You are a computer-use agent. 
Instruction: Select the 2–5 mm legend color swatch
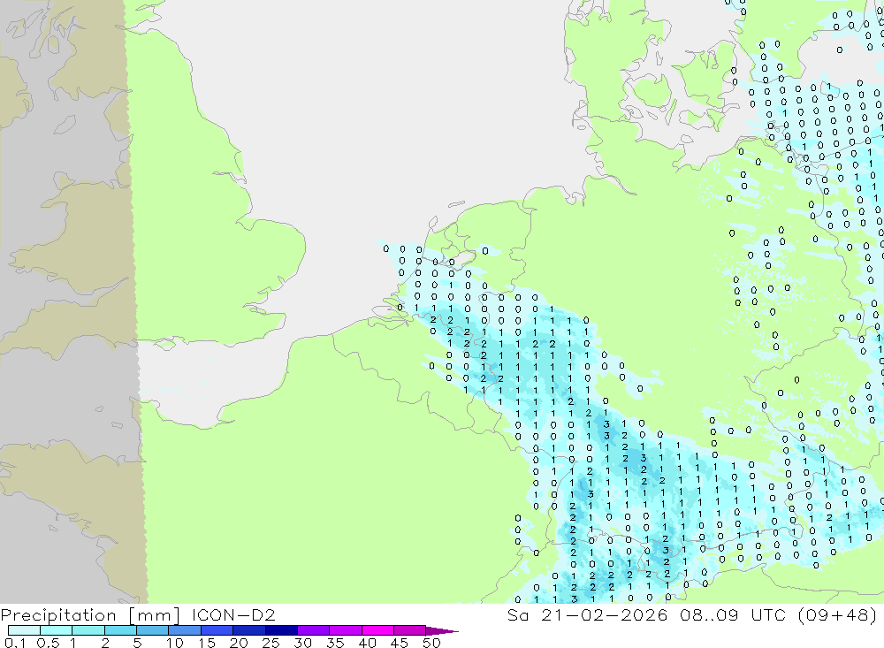[120, 630]
